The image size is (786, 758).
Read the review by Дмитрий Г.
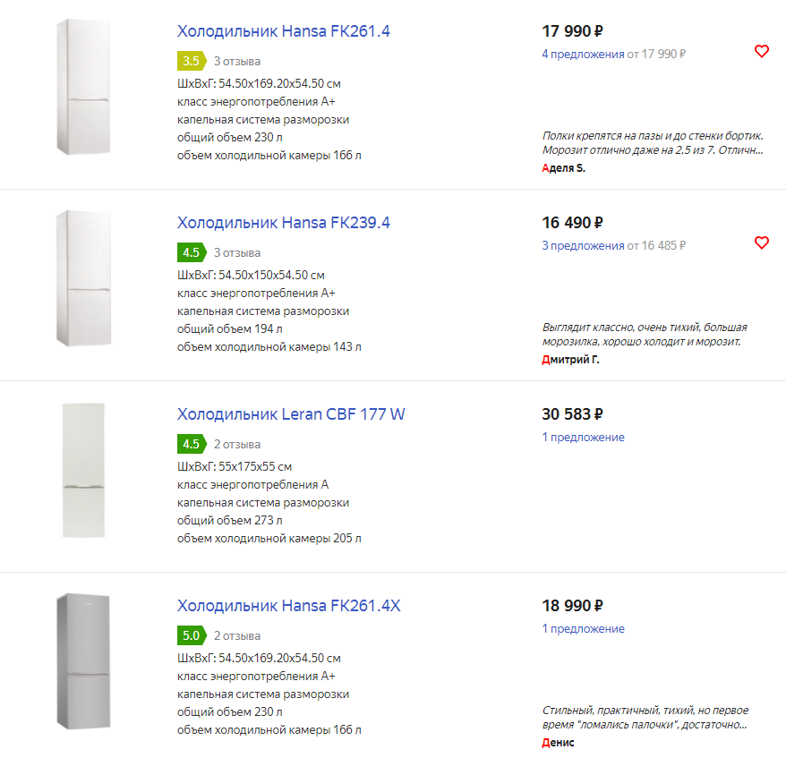point(645,334)
